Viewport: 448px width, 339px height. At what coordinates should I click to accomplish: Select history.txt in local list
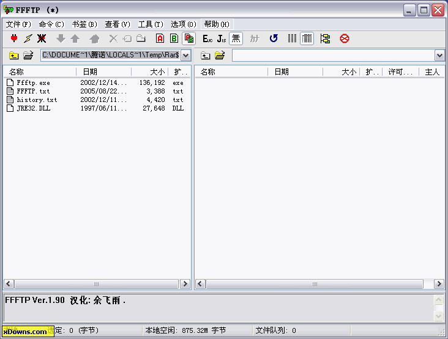pyautogui.click(x=37, y=100)
